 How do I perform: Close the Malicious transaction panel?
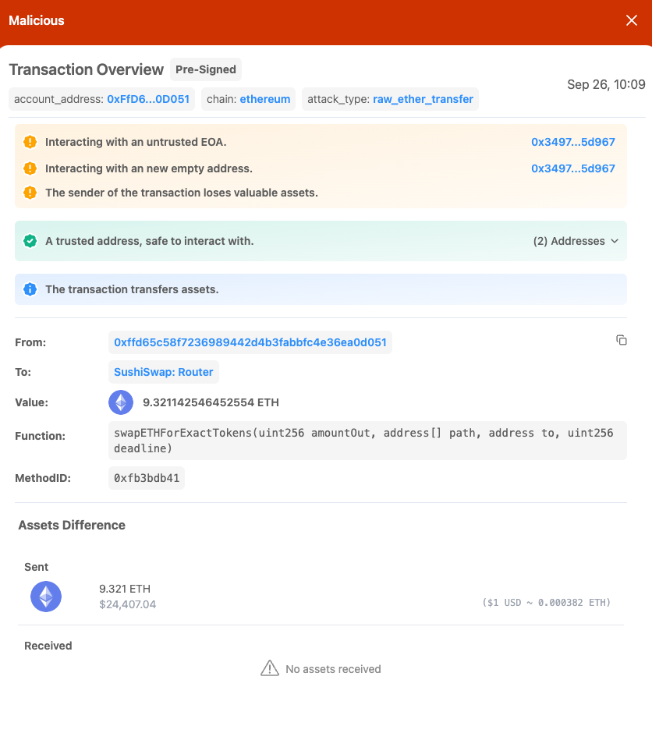coord(632,21)
